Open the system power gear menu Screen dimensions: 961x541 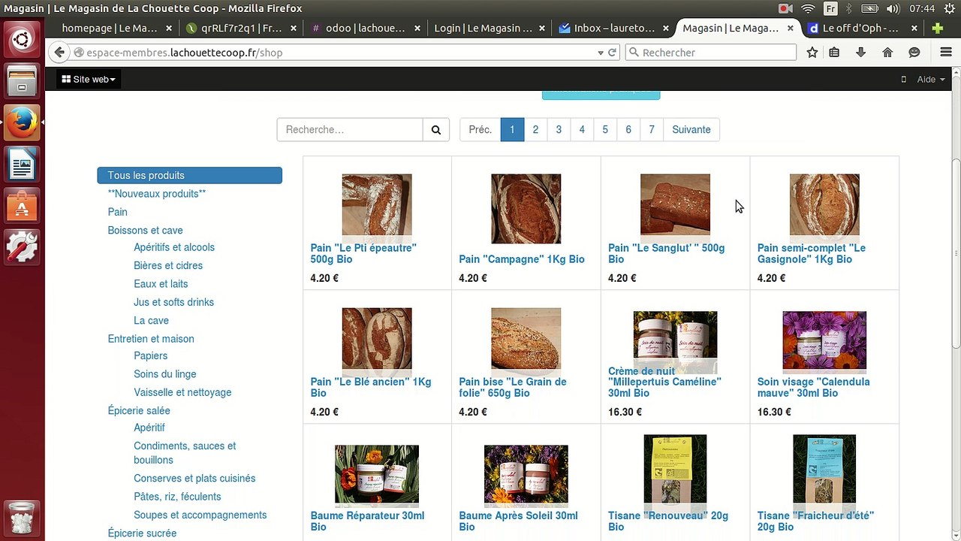tap(949, 9)
